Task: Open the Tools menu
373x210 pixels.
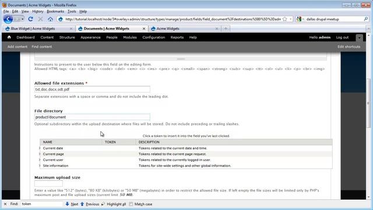Action: (x=72, y=12)
